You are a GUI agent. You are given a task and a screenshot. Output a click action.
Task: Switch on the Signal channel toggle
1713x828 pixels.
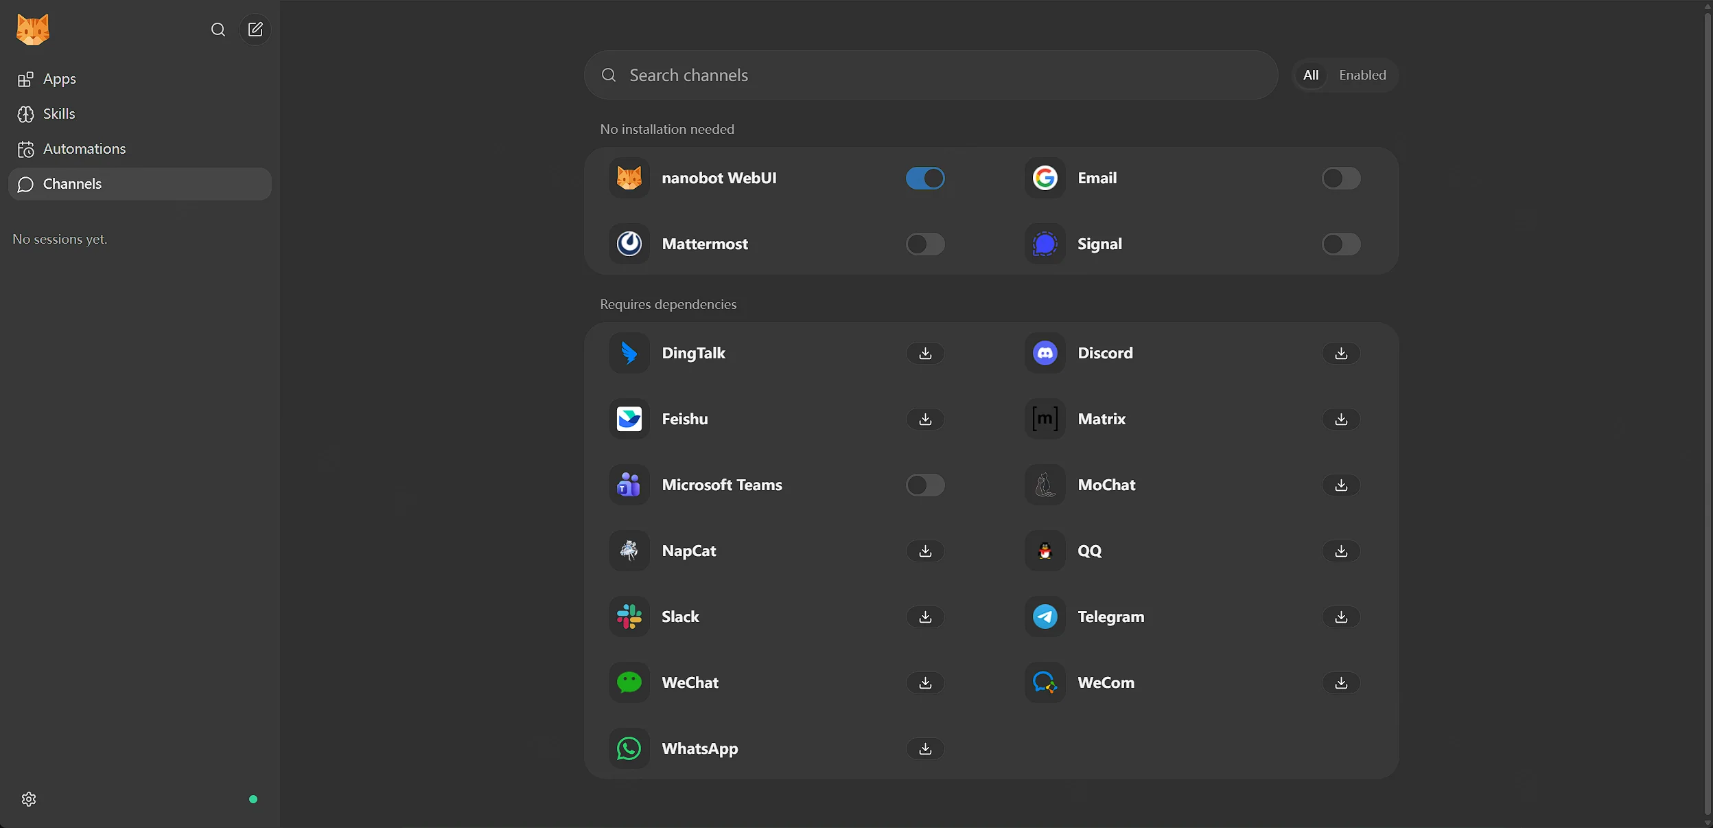[1341, 244]
